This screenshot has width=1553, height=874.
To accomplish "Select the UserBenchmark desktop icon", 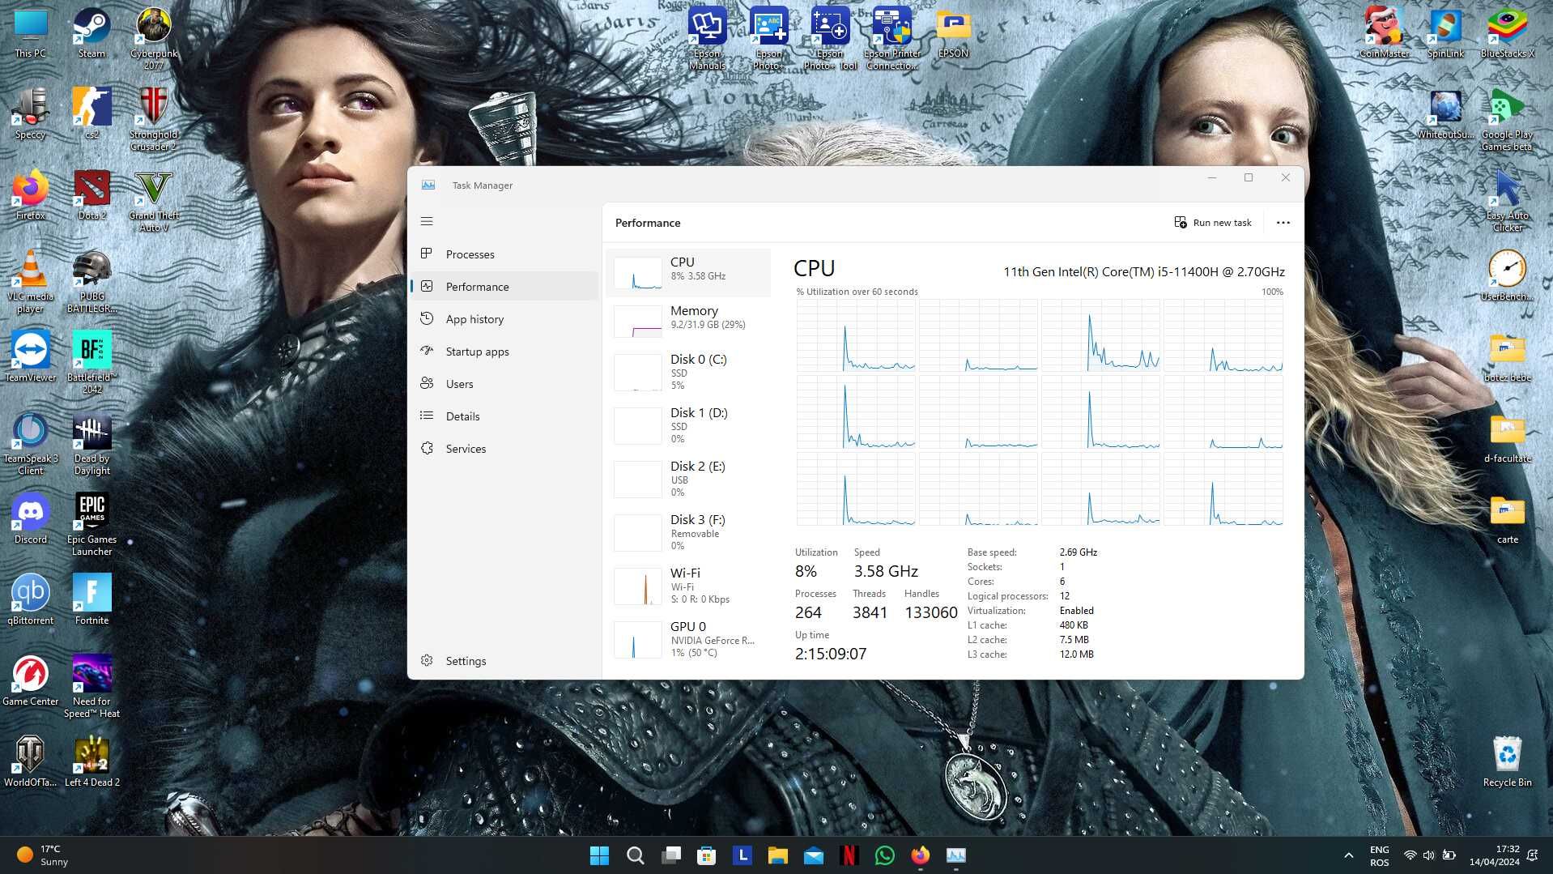I will tap(1507, 276).
